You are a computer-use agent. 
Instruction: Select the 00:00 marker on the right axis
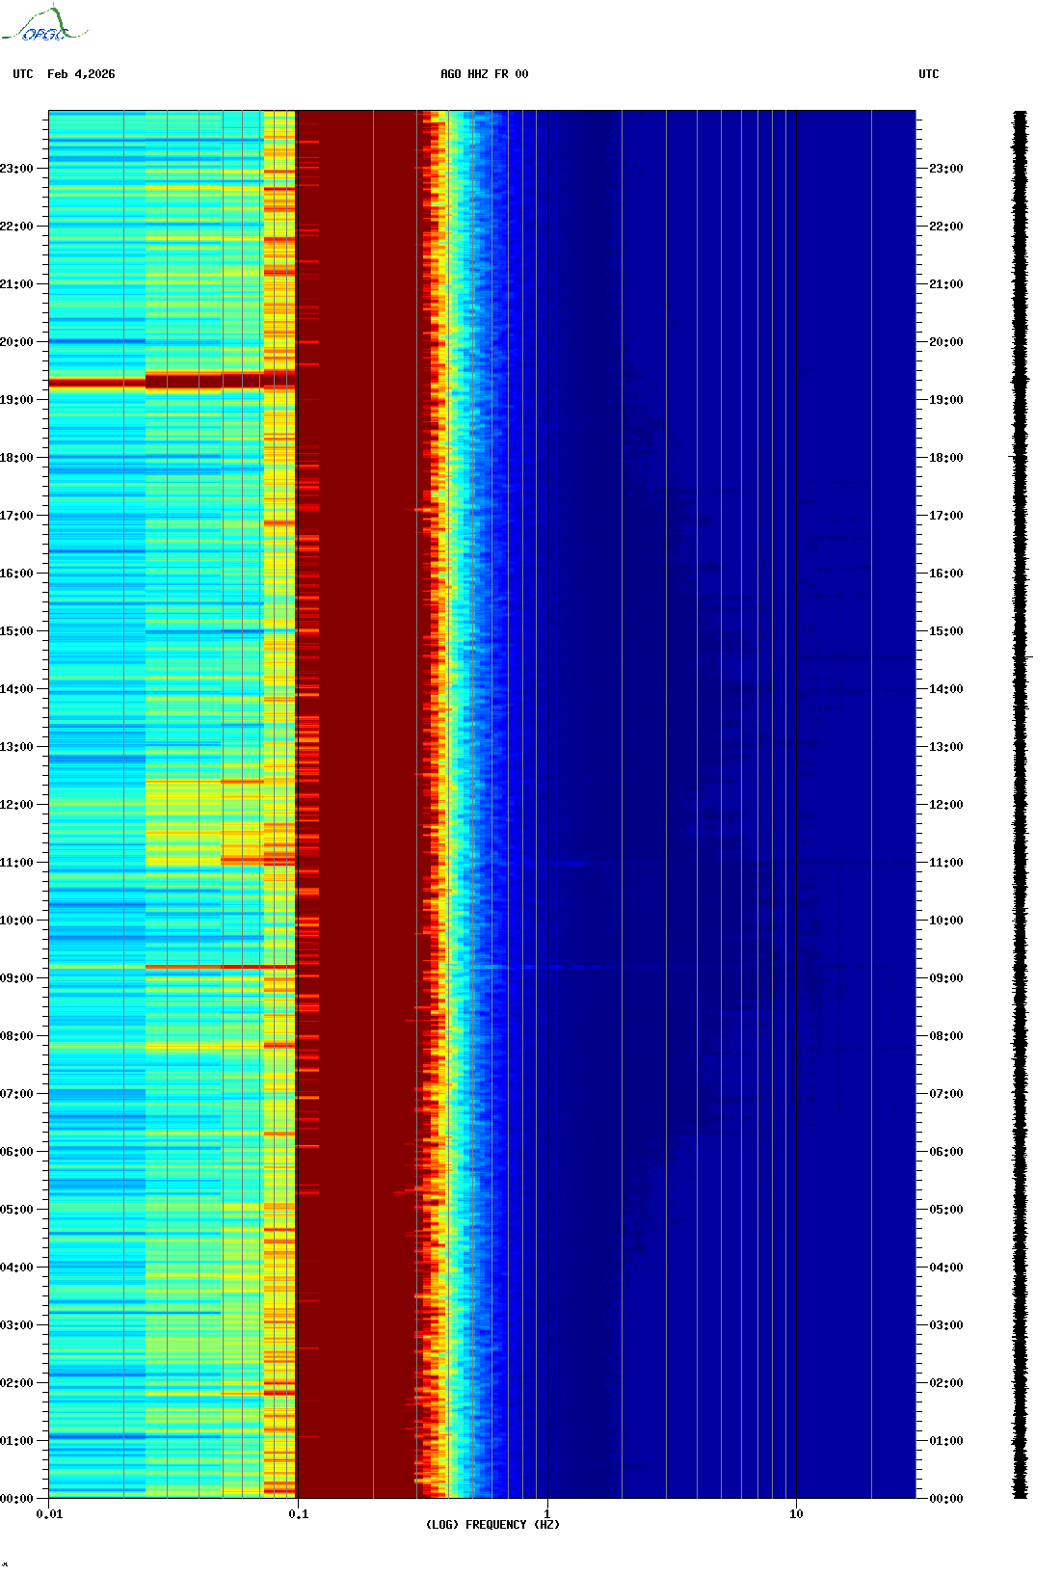click(945, 1499)
